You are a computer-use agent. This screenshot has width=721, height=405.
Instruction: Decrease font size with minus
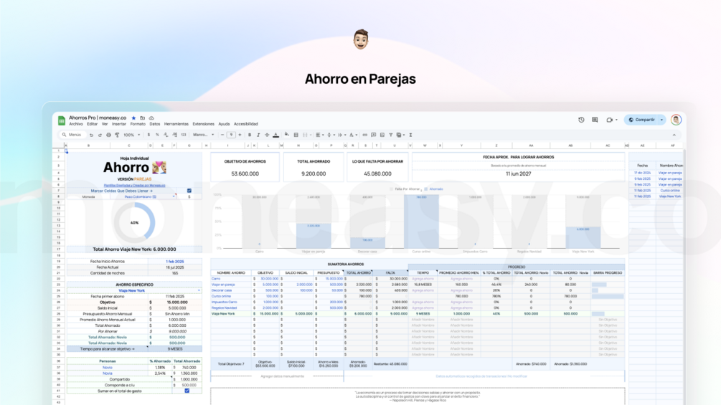[x=222, y=135]
